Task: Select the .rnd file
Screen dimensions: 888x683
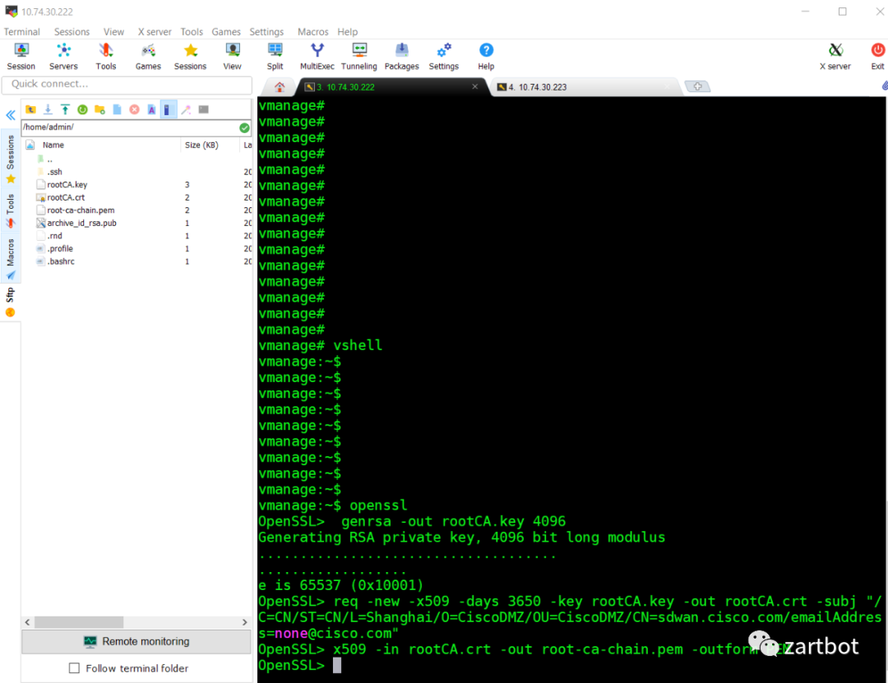Action: coord(54,236)
